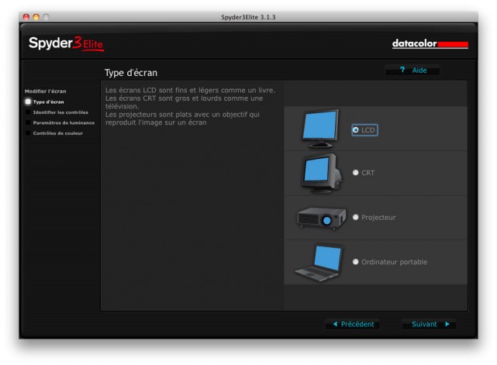497x365 pixels.
Task: Open the Identifier les contrôles step
Action: tap(57, 112)
